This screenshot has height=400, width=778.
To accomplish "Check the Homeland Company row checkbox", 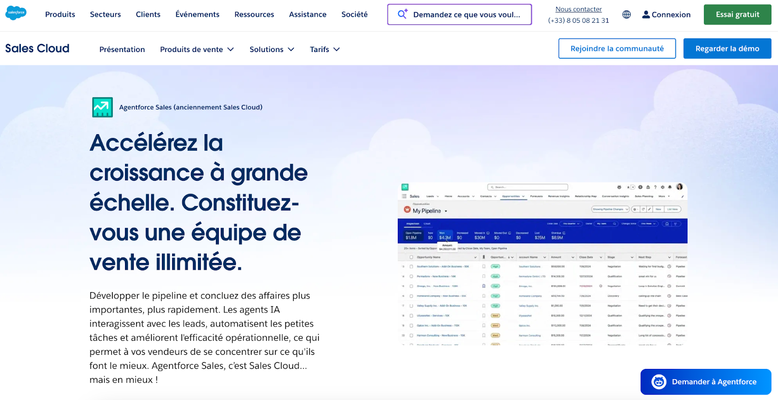I will click(x=411, y=296).
